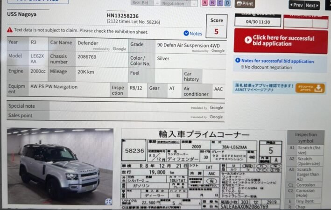Click the listing deadline 04/30 11:30
This screenshot has height=210, width=331.
tap(258, 22)
